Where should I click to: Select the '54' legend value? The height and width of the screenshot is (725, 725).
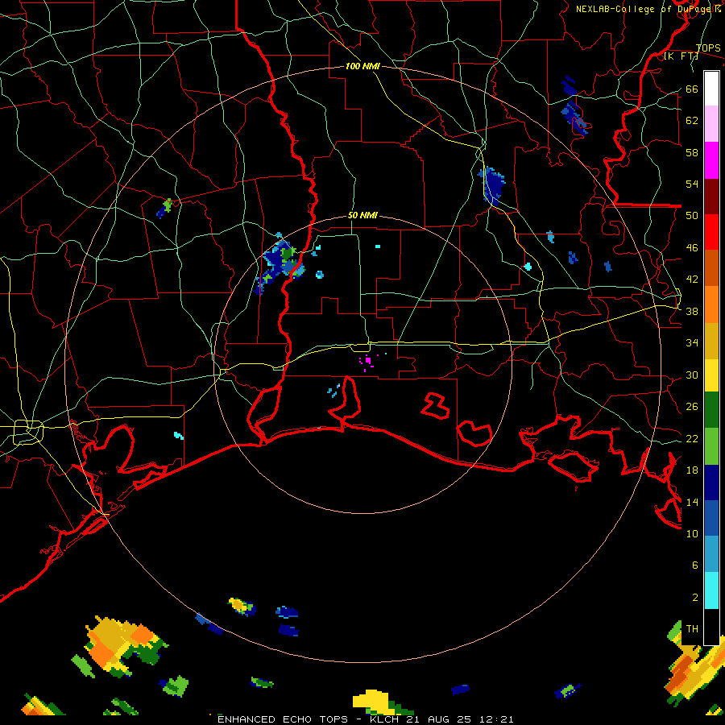click(692, 184)
